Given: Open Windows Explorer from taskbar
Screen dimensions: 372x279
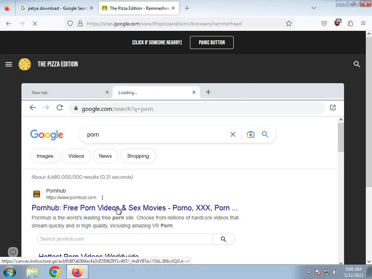Looking at the screenshot, I should click(x=32, y=272).
